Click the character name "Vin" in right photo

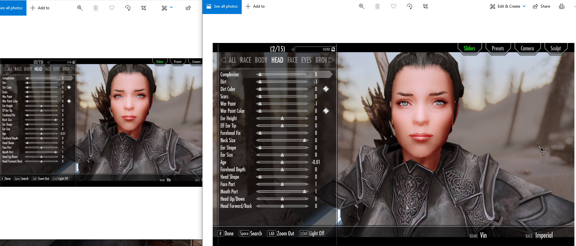coord(483,235)
